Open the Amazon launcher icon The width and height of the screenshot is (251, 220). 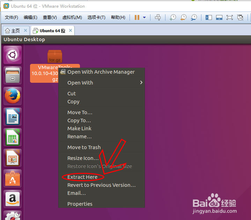tap(13, 199)
